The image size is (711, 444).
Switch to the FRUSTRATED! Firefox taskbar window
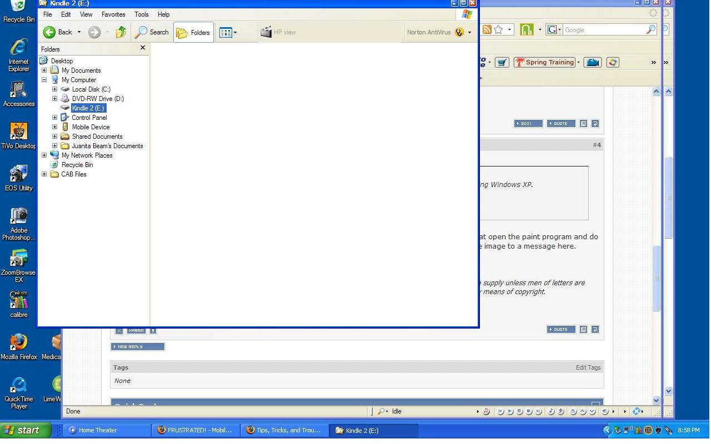pyautogui.click(x=196, y=430)
